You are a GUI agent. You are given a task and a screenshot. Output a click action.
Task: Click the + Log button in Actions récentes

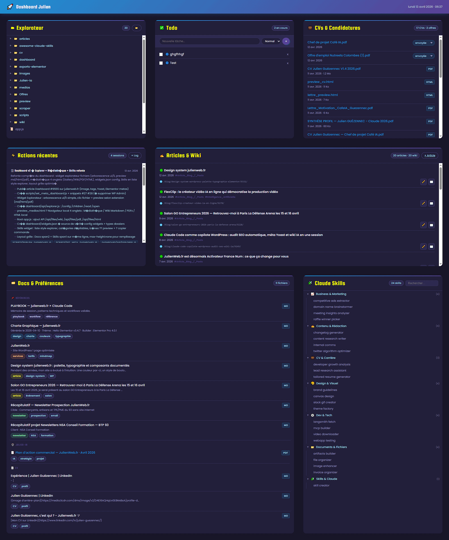tap(135, 156)
